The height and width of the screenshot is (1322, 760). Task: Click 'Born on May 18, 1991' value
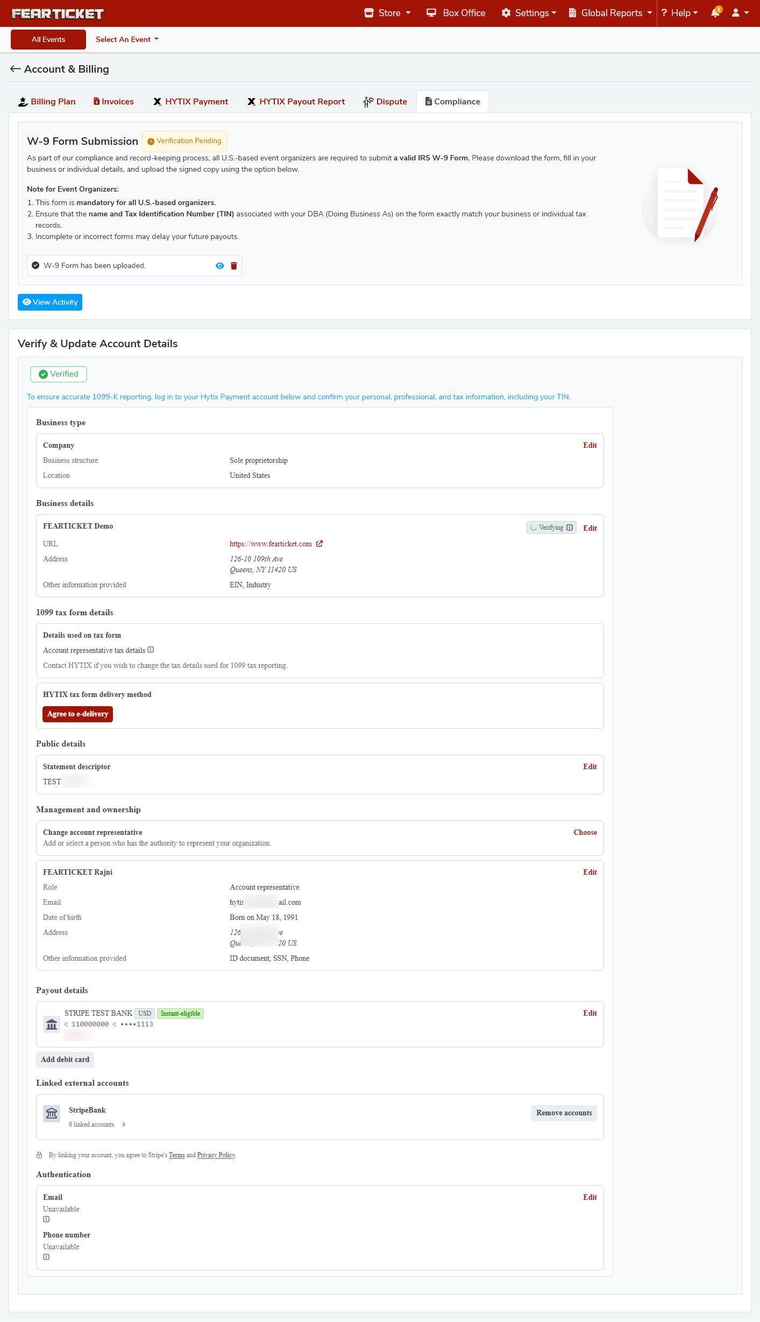(264, 917)
